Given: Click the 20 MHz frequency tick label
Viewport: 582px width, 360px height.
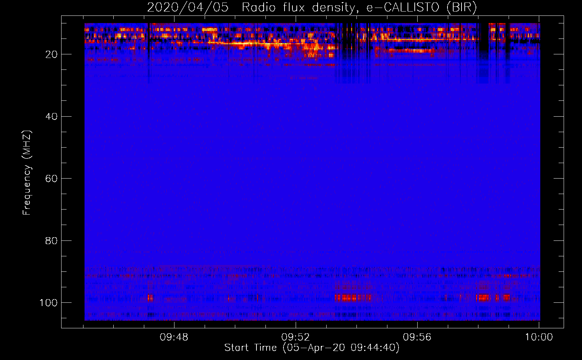Looking at the screenshot, I should point(51,54).
